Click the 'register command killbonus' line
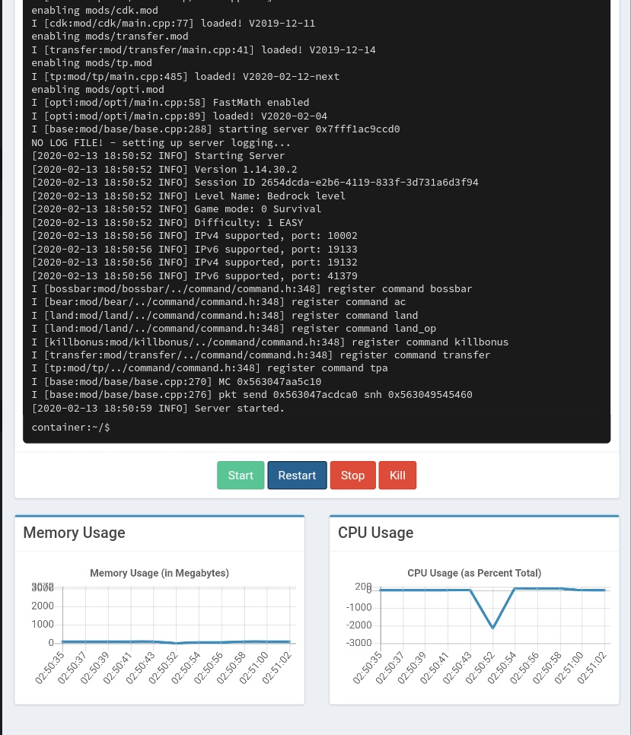The image size is (631, 735). [x=270, y=342]
